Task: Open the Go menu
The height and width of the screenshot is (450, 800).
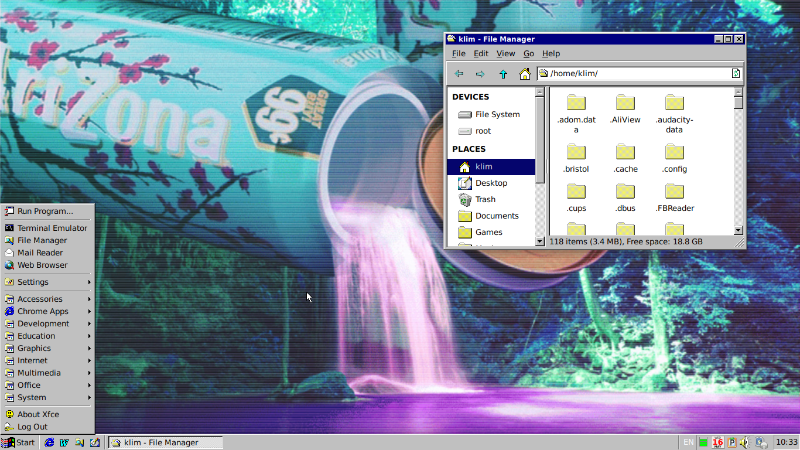Action: (x=529, y=53)
